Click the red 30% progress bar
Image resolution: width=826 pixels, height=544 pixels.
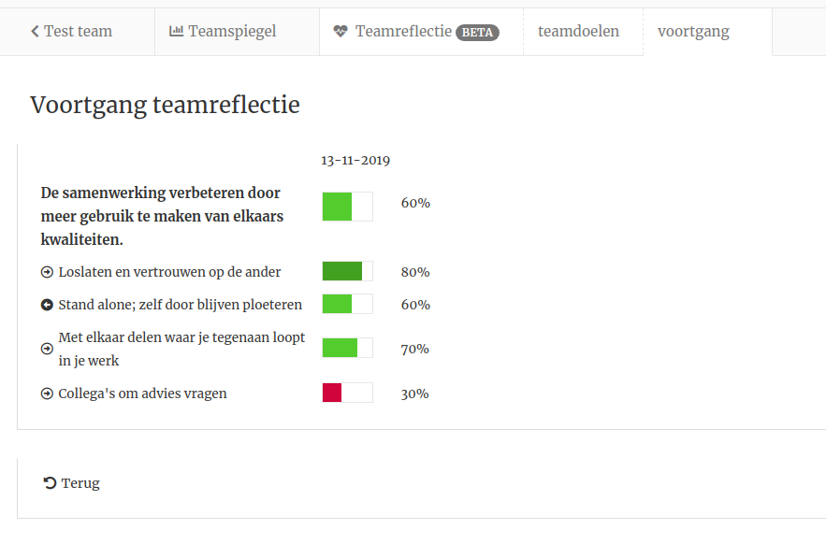[x=348, y=393]
